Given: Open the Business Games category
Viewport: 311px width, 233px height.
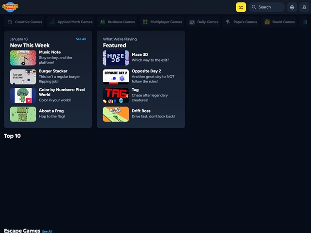Looking at the screenshot, I should point(117,22).
